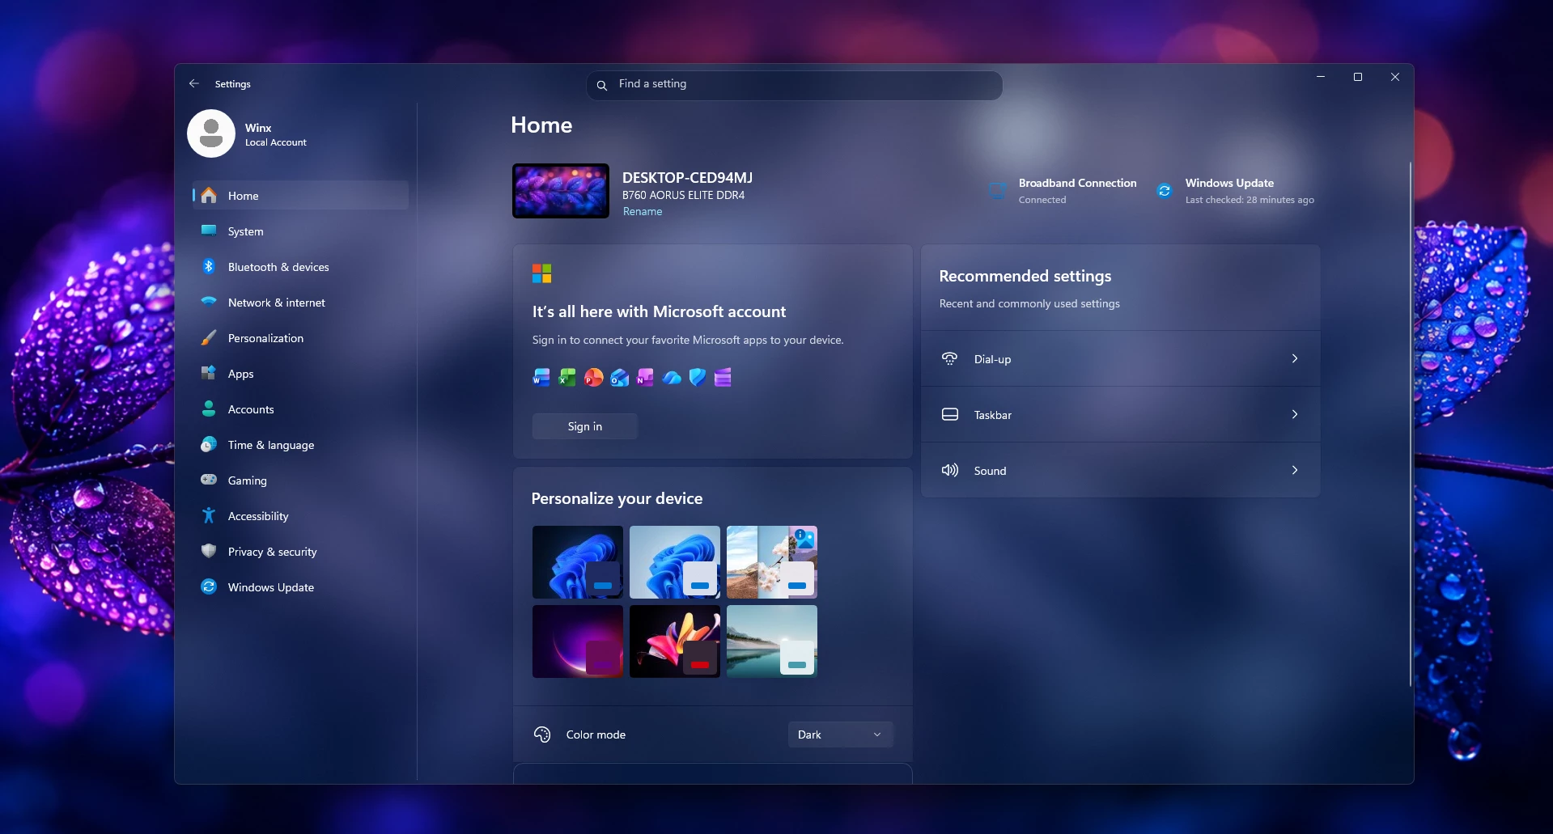The width and height of the screenshot is (1553, 834).
Task: Click the Personalize your device heading
Action: point(617,498)
